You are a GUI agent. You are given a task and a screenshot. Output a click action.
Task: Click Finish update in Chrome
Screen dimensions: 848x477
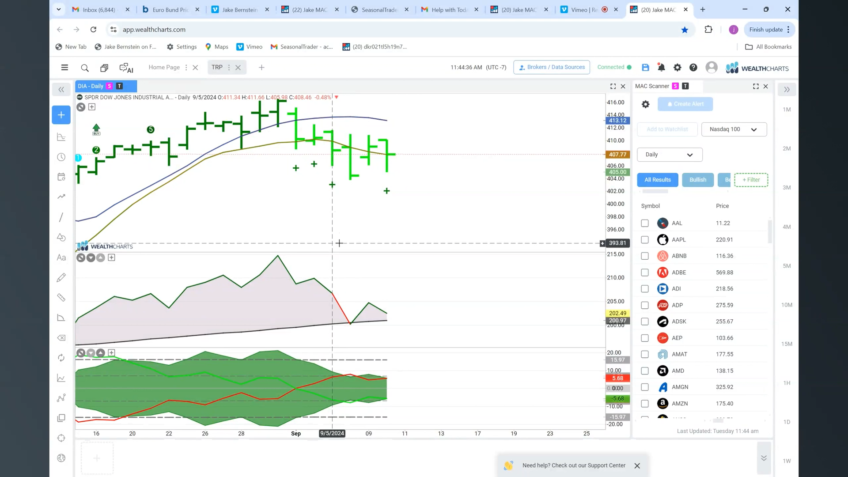(766, 30)
